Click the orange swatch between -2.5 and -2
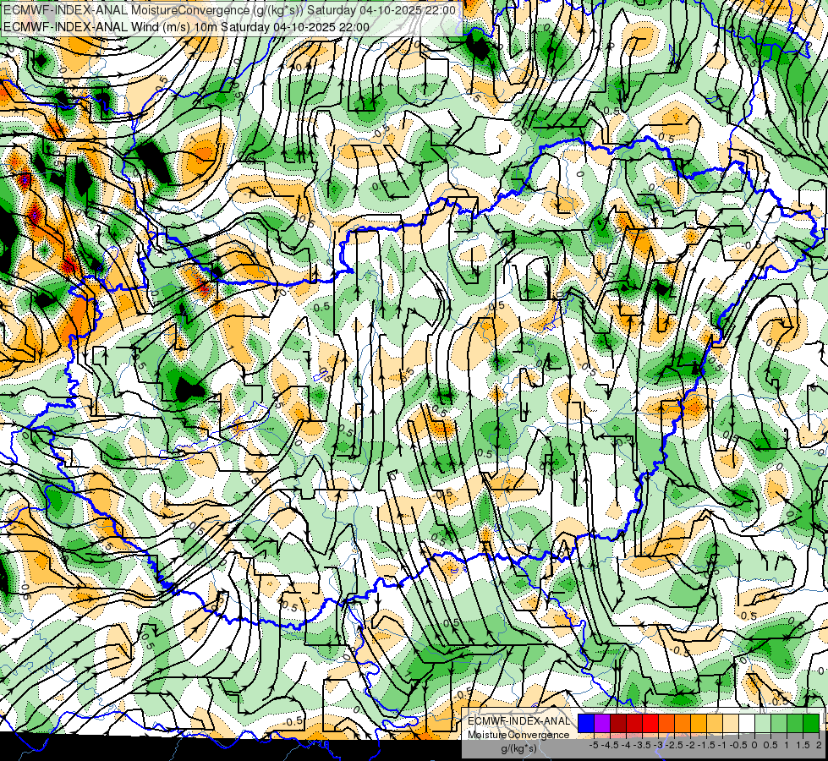This screenshot has width=828, height=761. [683, 724]
